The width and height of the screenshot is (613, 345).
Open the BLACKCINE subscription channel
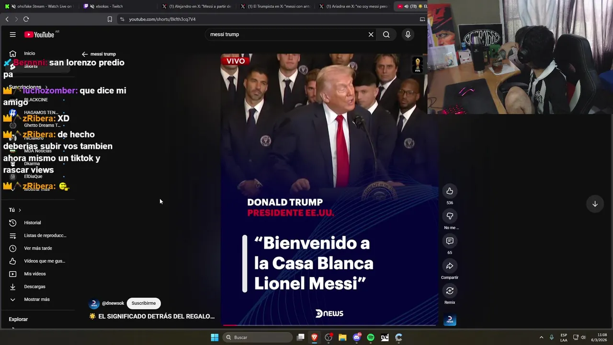point(36,100)
